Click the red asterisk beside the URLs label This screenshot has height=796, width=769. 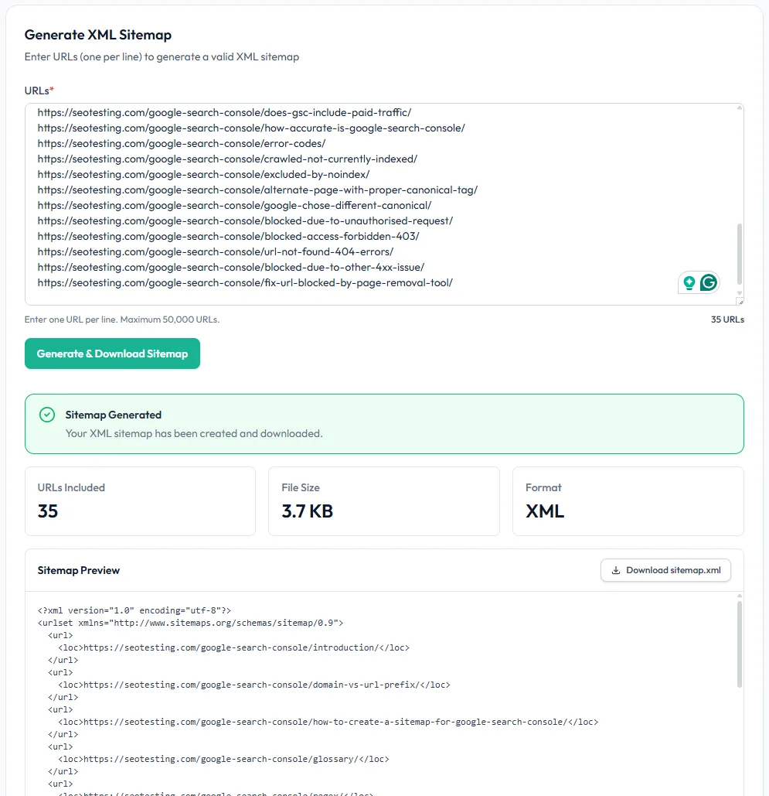tap(52, 90)
